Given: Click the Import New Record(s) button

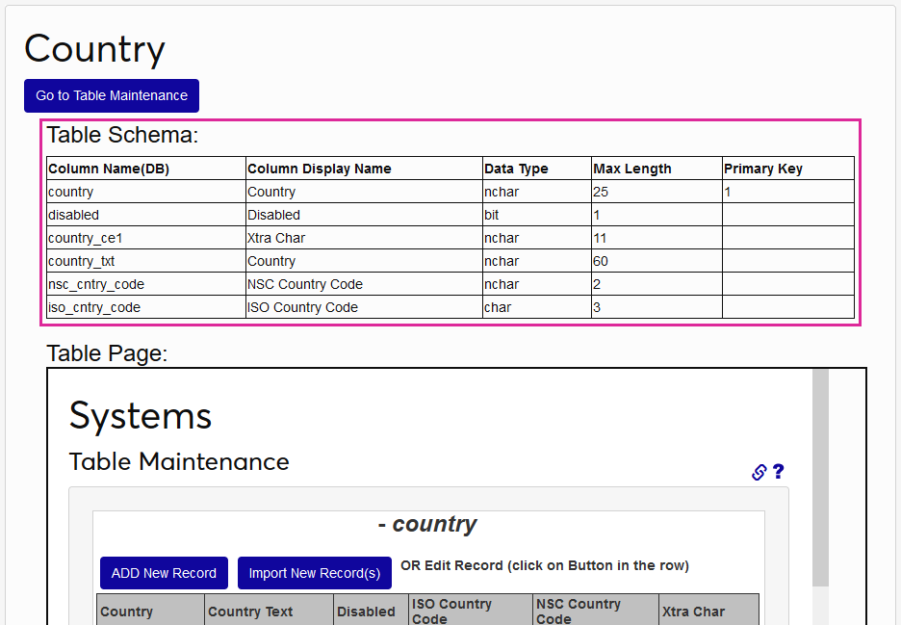Looking at the screenshot, I should (x=314, y=573).
